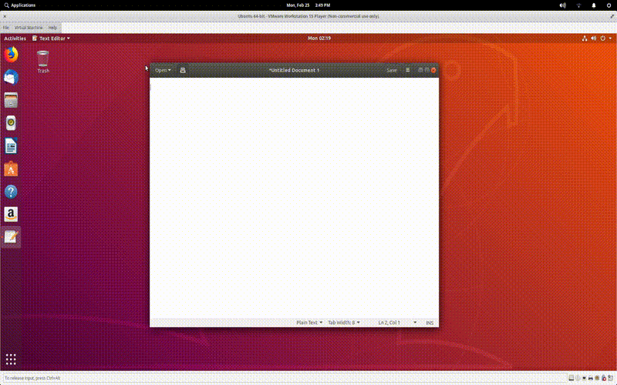This screenshot has width=617, height=385.
Task: Expand the Open recent files dropdown
Action: 163,70
